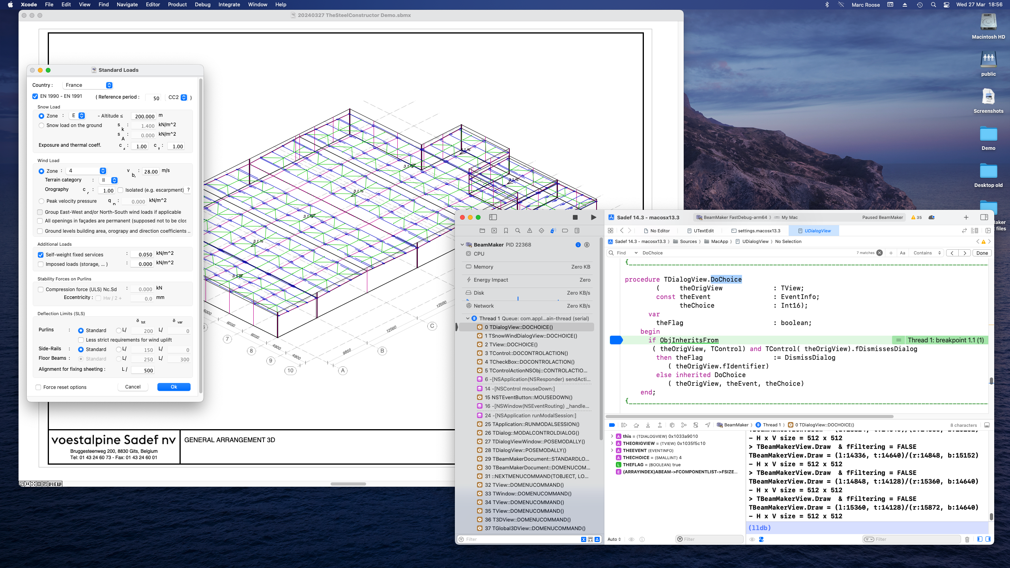The width and height of the screenshot is (1010, 568).
Task: Collapse Thread 1 disclosure triangle
Action: click(x=468, y=319)
